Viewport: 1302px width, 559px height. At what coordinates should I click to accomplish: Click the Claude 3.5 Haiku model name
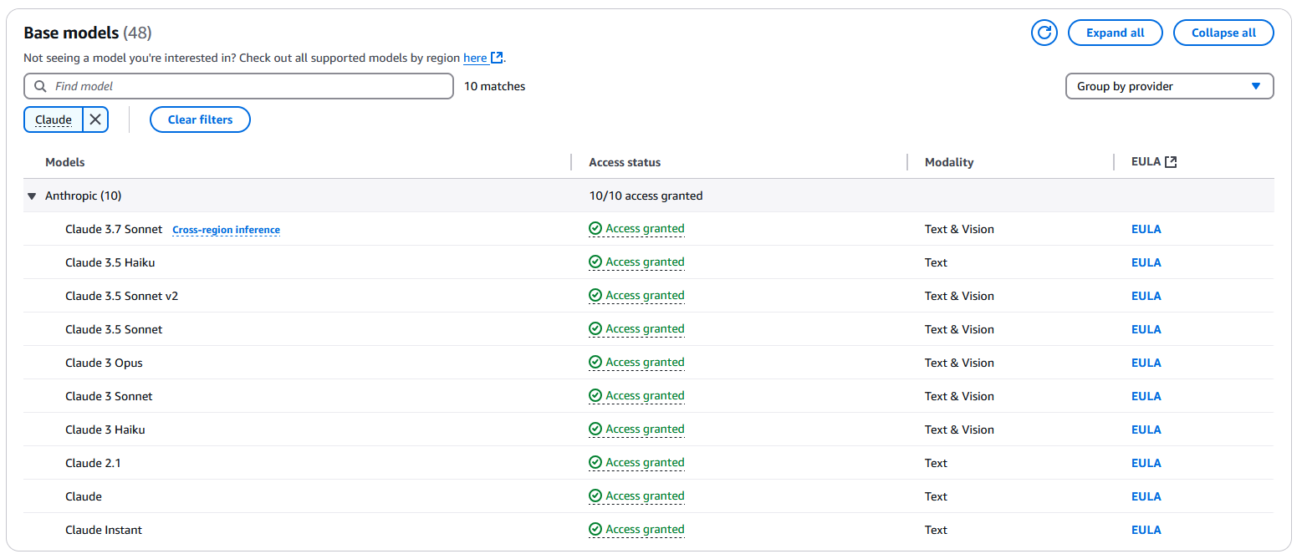tap(110, 262)
